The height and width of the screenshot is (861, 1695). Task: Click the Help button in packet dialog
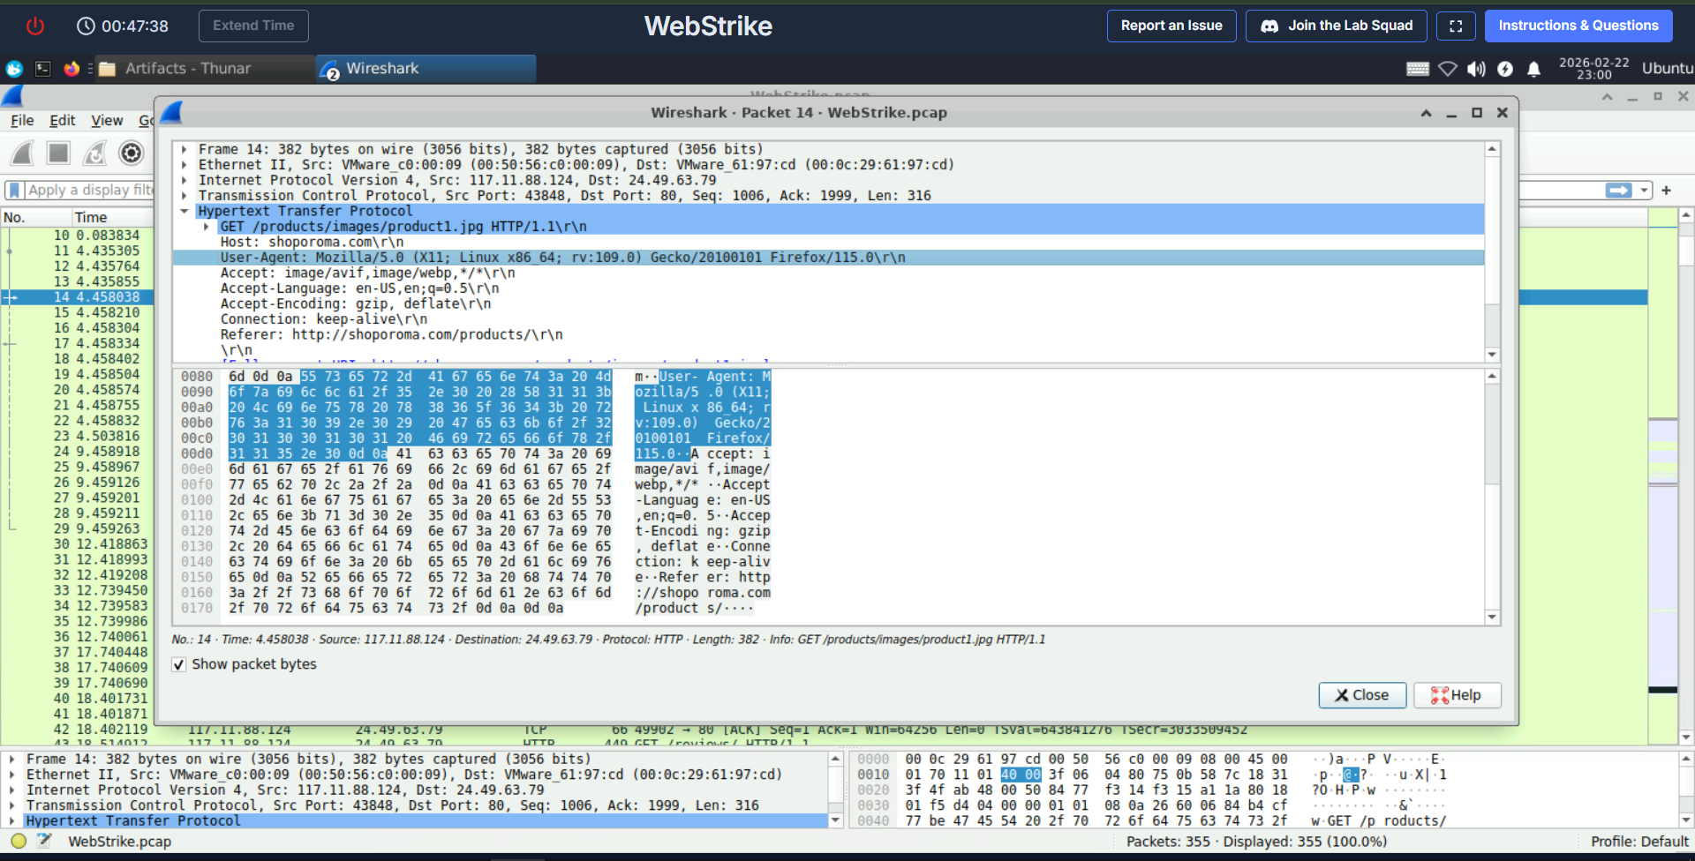1458,695
